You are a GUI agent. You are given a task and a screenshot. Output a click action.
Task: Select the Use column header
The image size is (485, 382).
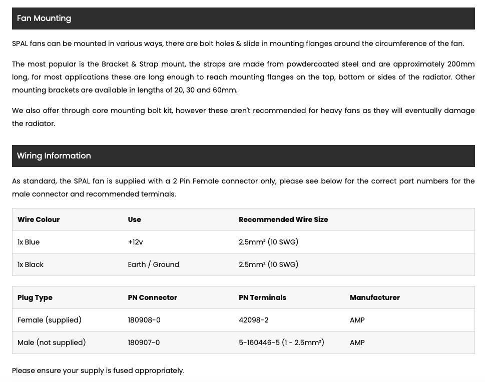pos(134,219)
